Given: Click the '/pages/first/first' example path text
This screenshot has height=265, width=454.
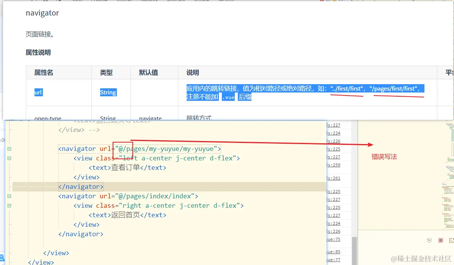Looking at the screenshot, I should [x=394, y=89].
